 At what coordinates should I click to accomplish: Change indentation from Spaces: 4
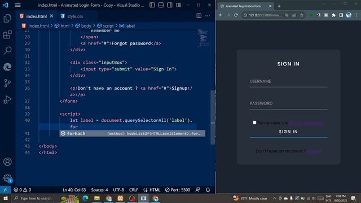point(99,190)
